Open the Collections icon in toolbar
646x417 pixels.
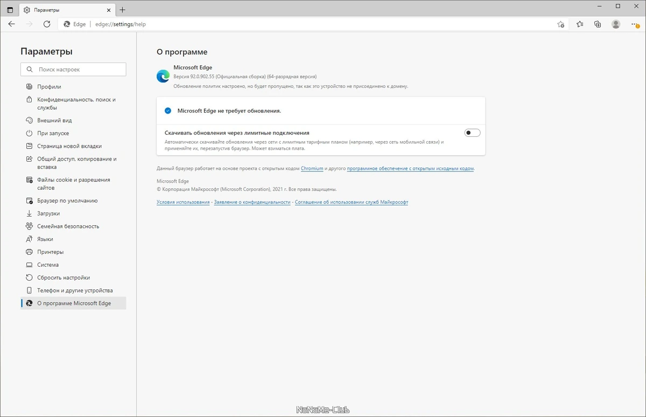pos(598,24)
